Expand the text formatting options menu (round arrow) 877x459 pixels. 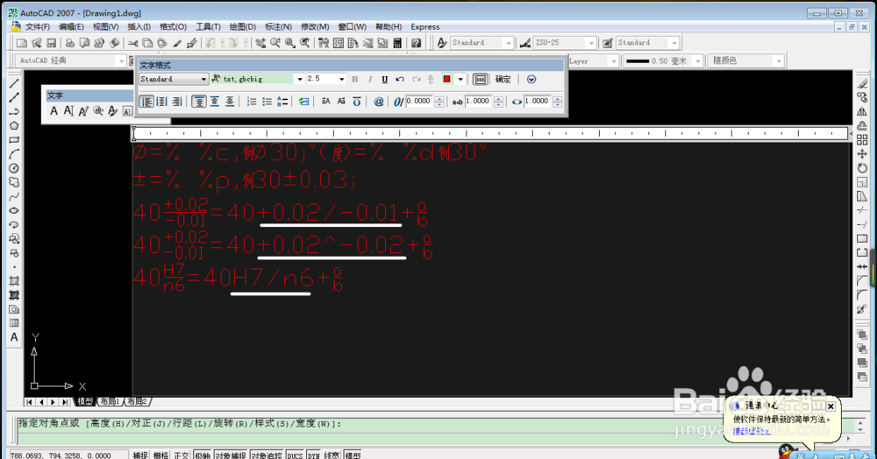531,80
